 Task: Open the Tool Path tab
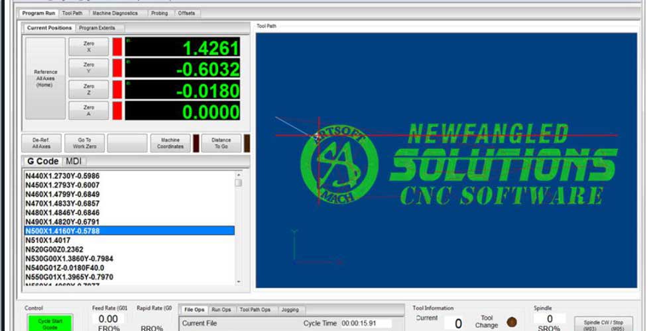click(72, 13)
